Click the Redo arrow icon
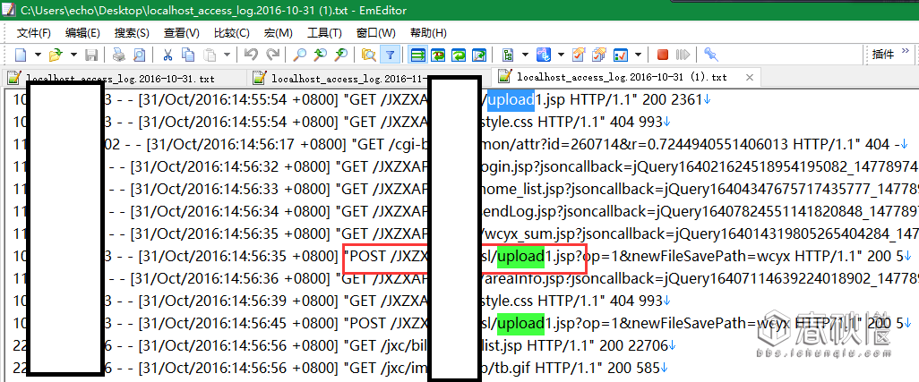 tap(272, 55)
